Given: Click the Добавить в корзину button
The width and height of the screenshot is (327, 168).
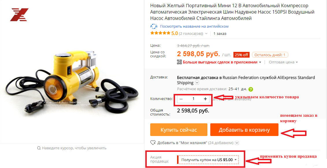Looking at the screenshot, I should [x=244, y=130].
